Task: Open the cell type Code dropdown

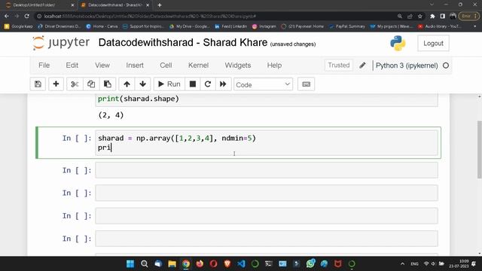Action: tap(263, 84)
